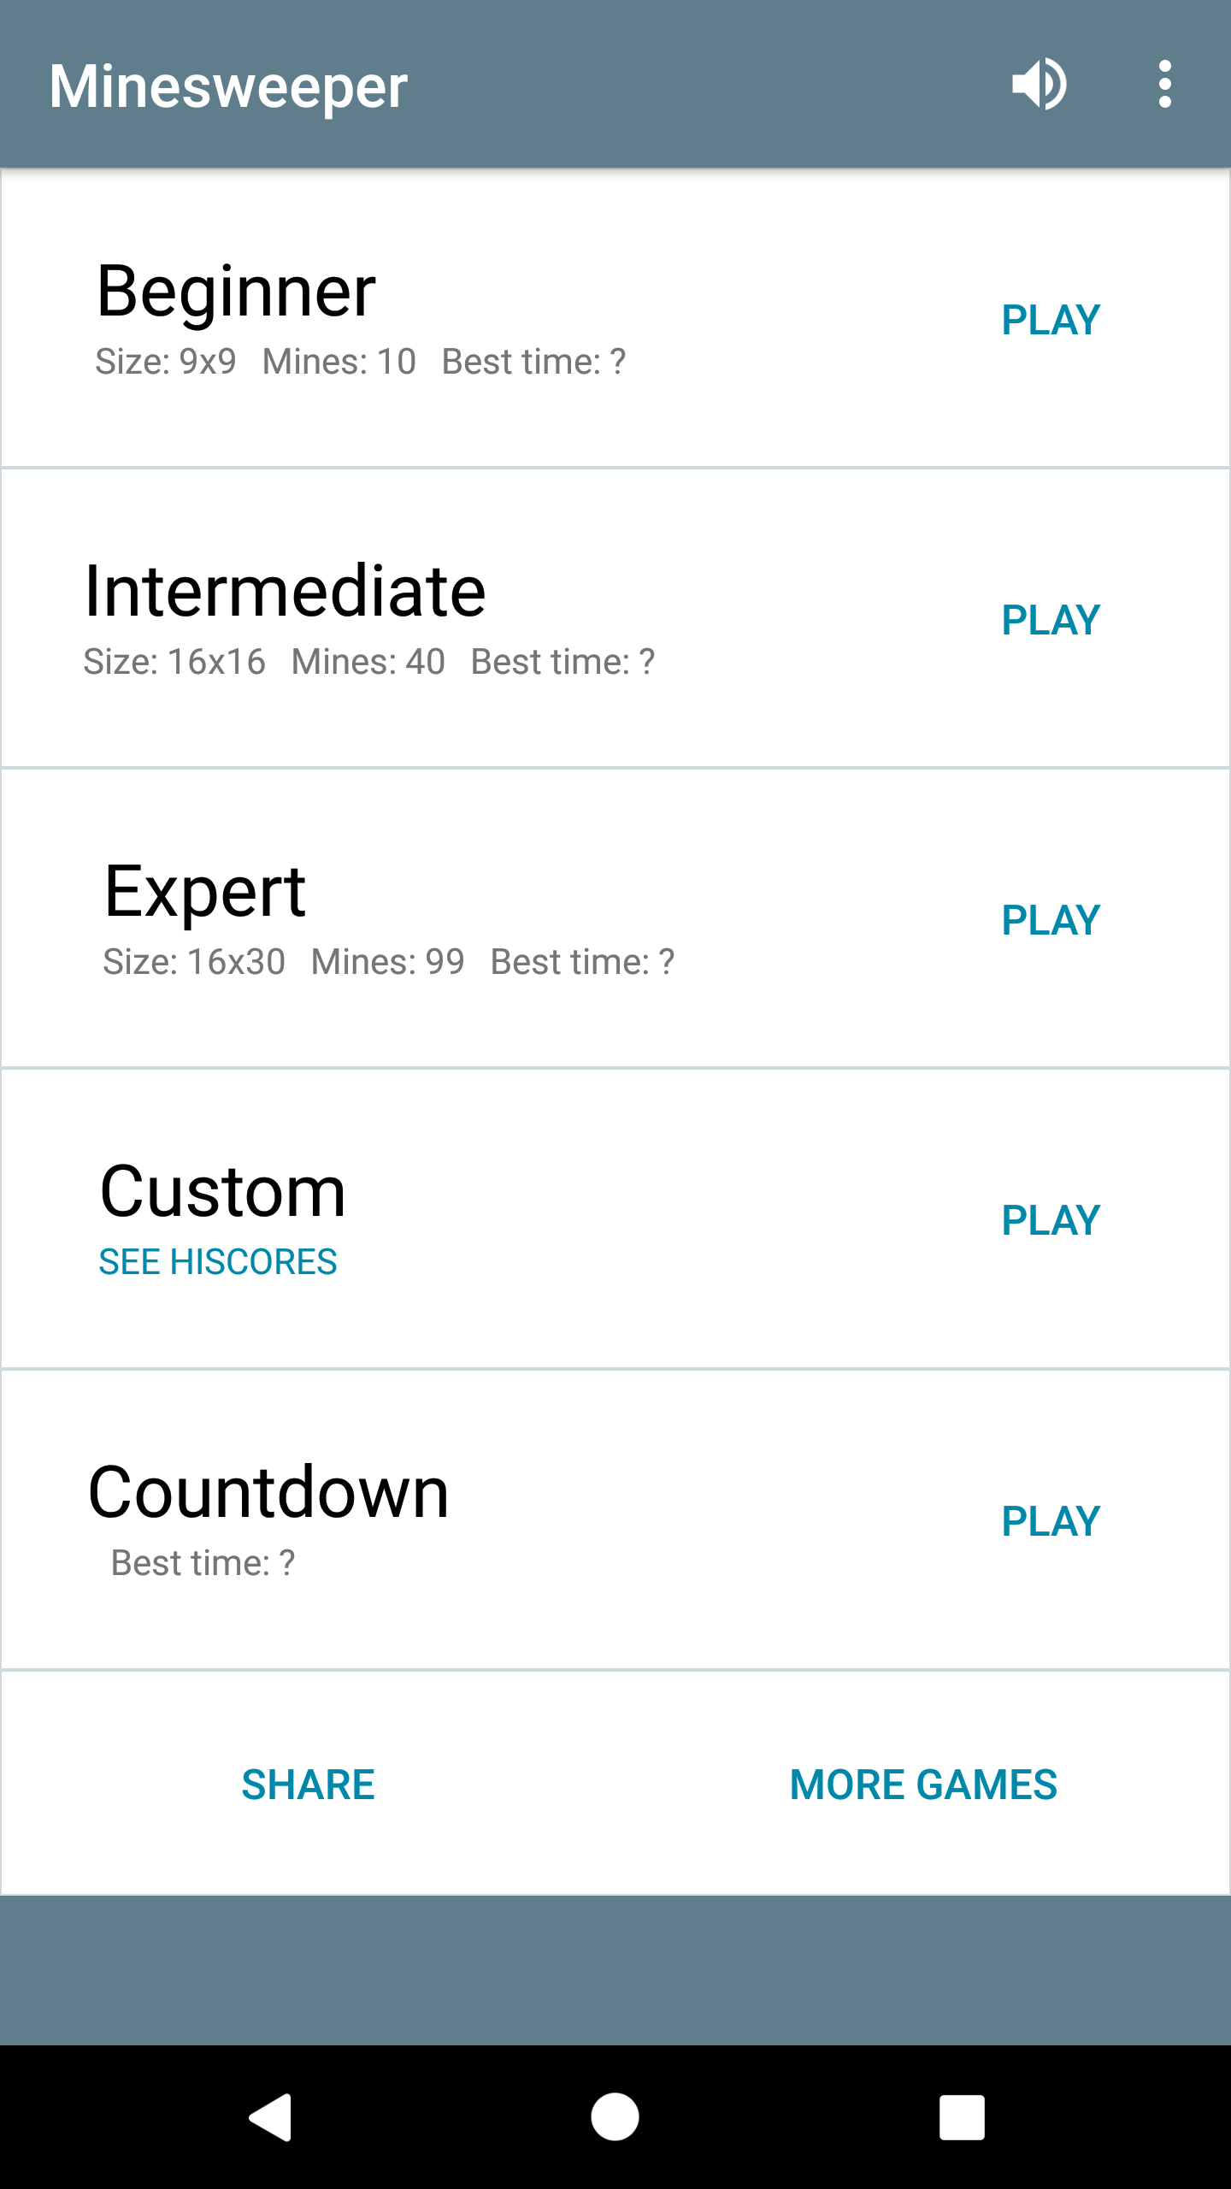
Task: Start the Intermediate difficulty game
Action: pyautogui.click(x=1050, y=620)
